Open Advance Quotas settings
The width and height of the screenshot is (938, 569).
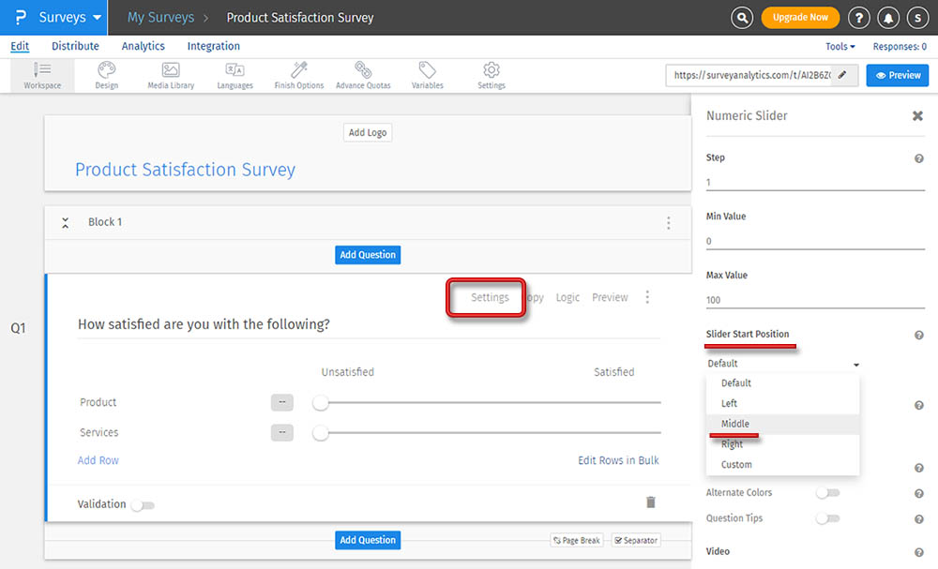coord(362,75)
